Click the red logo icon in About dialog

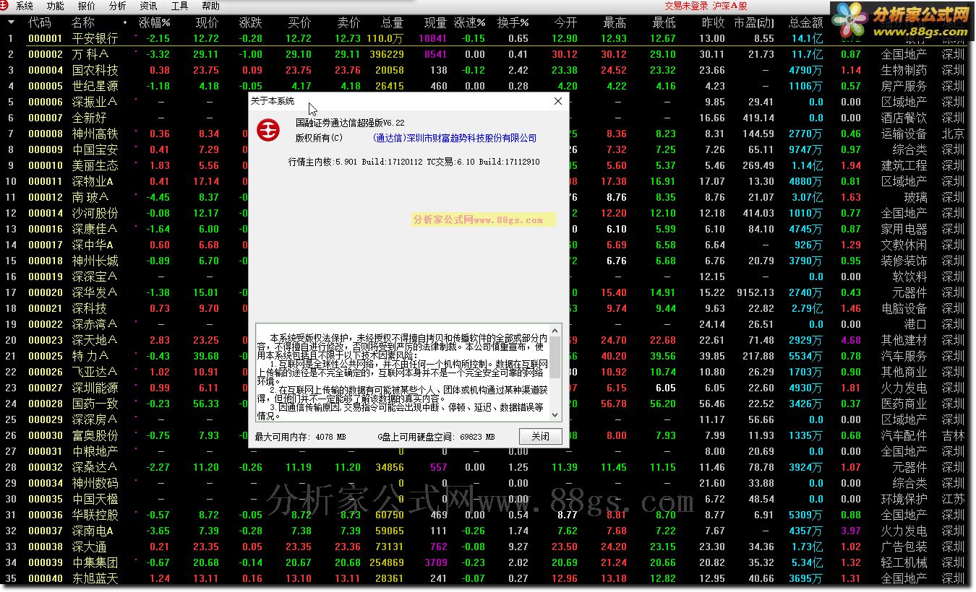point(269,131)
